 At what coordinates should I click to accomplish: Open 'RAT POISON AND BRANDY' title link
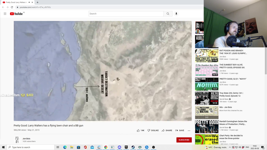pyautogui.click(x=233, y=52)
